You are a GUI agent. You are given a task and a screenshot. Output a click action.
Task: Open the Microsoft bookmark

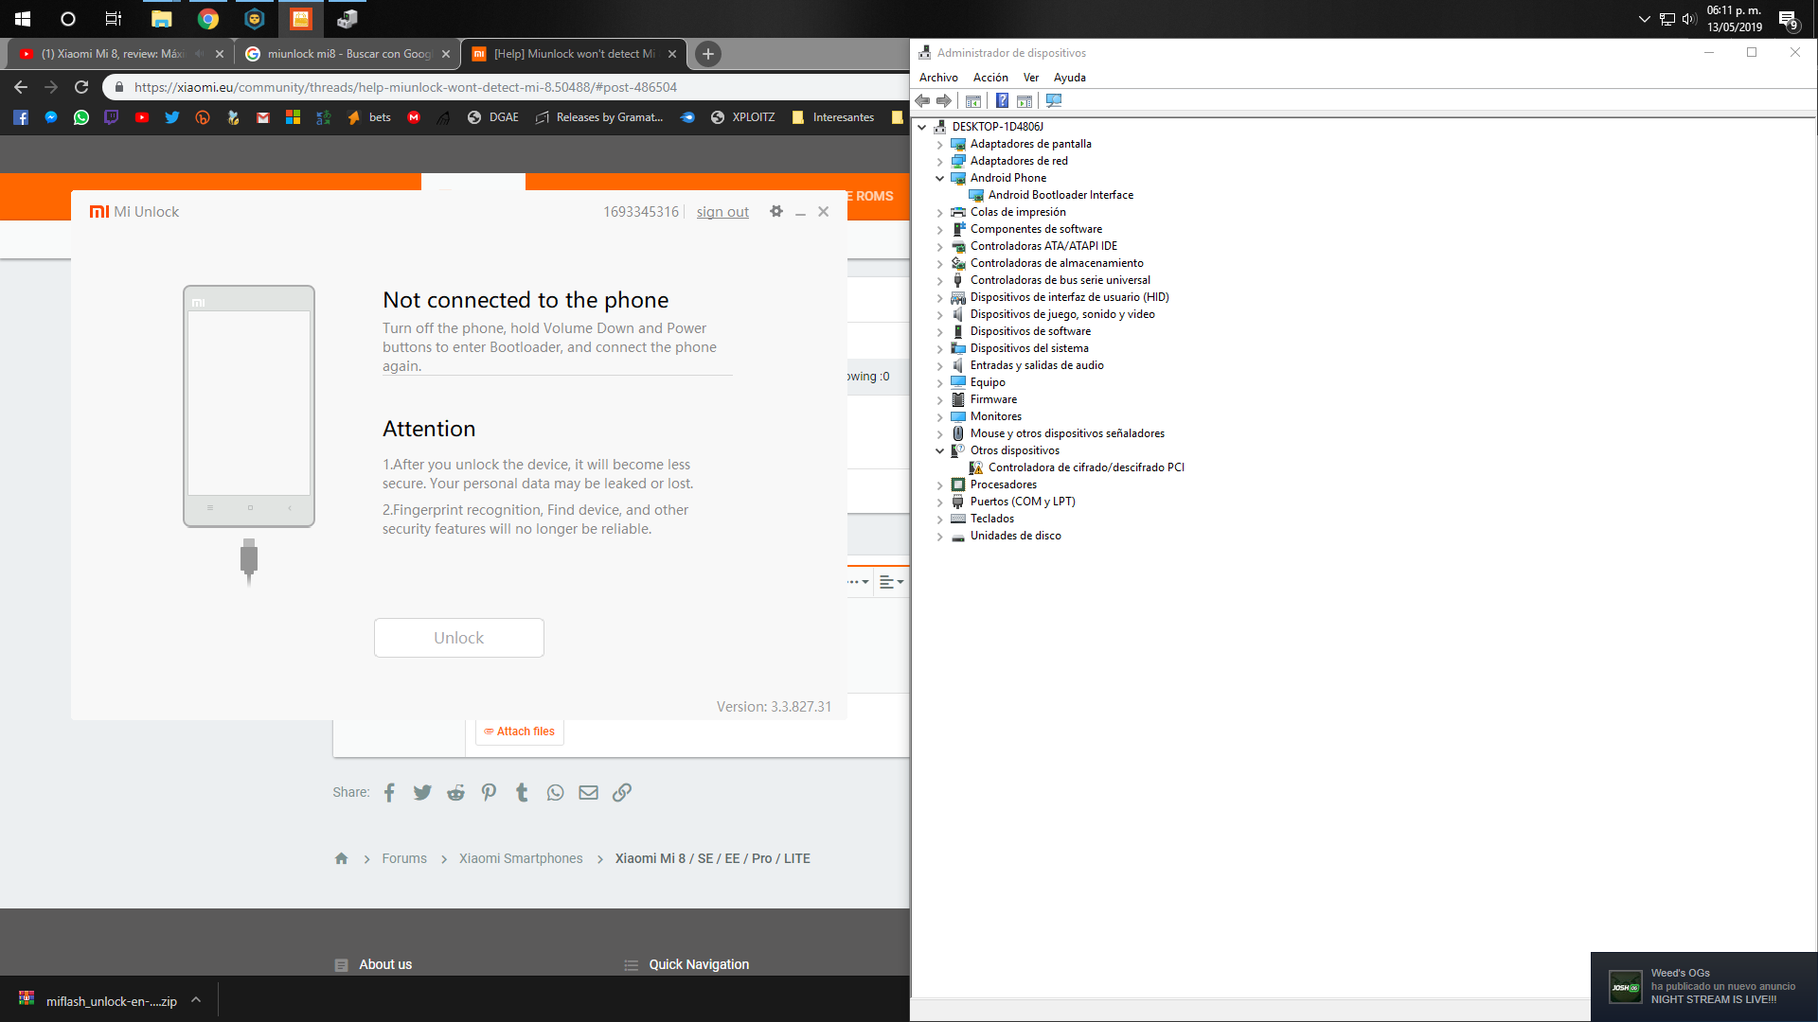[294, 117]
